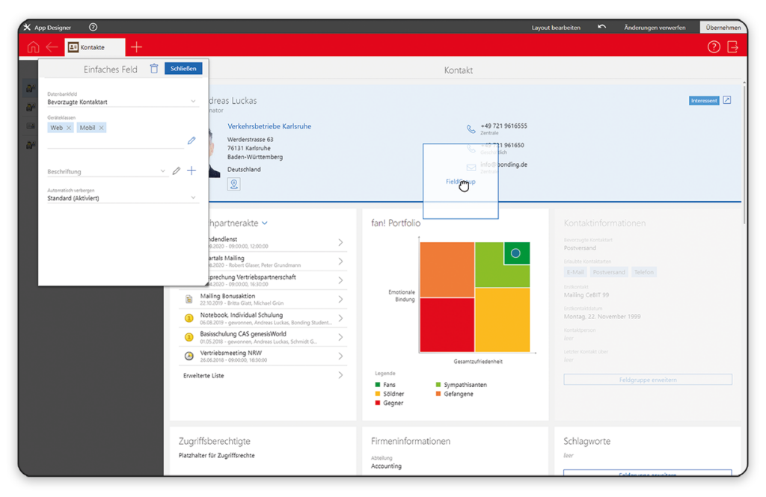This screenshot has width=766, height=497.
Task: Click Layout bearbeiten in top menu
Action: (556, 28)
